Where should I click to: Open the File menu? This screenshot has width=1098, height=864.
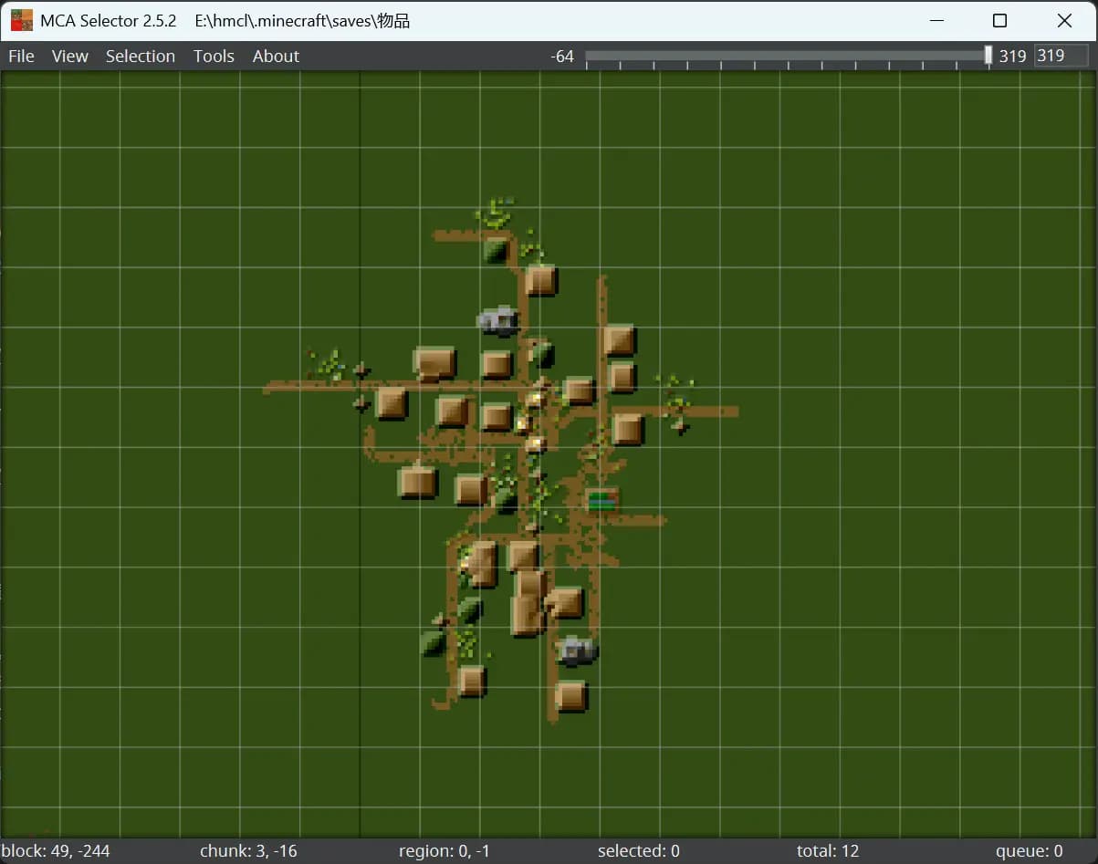(21, 56)
